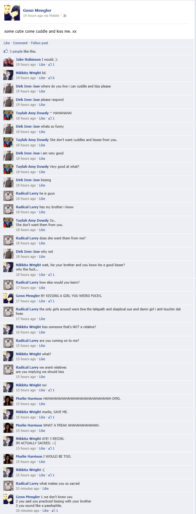Like Dirk Iron-Jaw's 'kissing' comment
The width and height of the screenshot is (196, 514).
42,185
